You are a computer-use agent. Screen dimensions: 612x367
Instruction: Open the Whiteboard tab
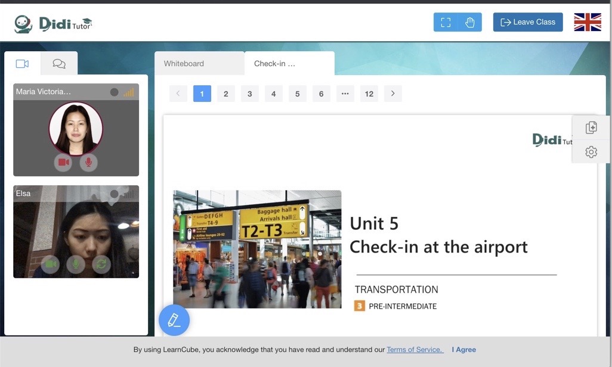click(199, 64)
